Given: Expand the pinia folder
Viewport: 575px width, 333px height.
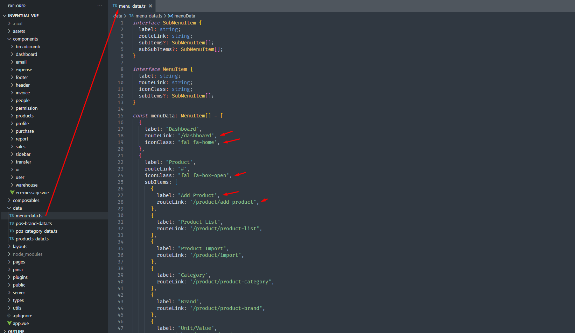Looking at the screenshot, I should click(x=18, y=269).
